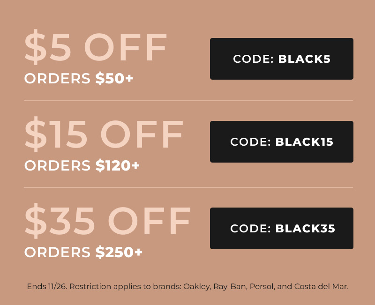Click the bold $250+ amount
375x305 pixels.
pyautogui.click(x=119, y=252)
